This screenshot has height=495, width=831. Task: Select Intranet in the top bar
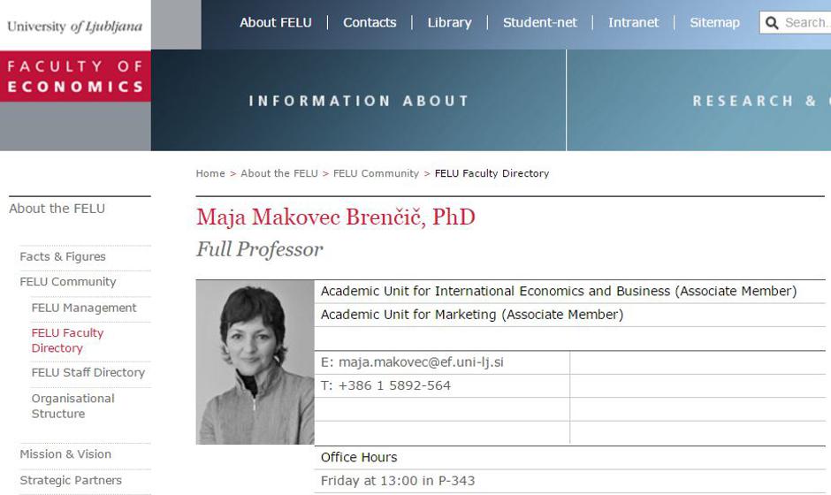pos(633,23)
